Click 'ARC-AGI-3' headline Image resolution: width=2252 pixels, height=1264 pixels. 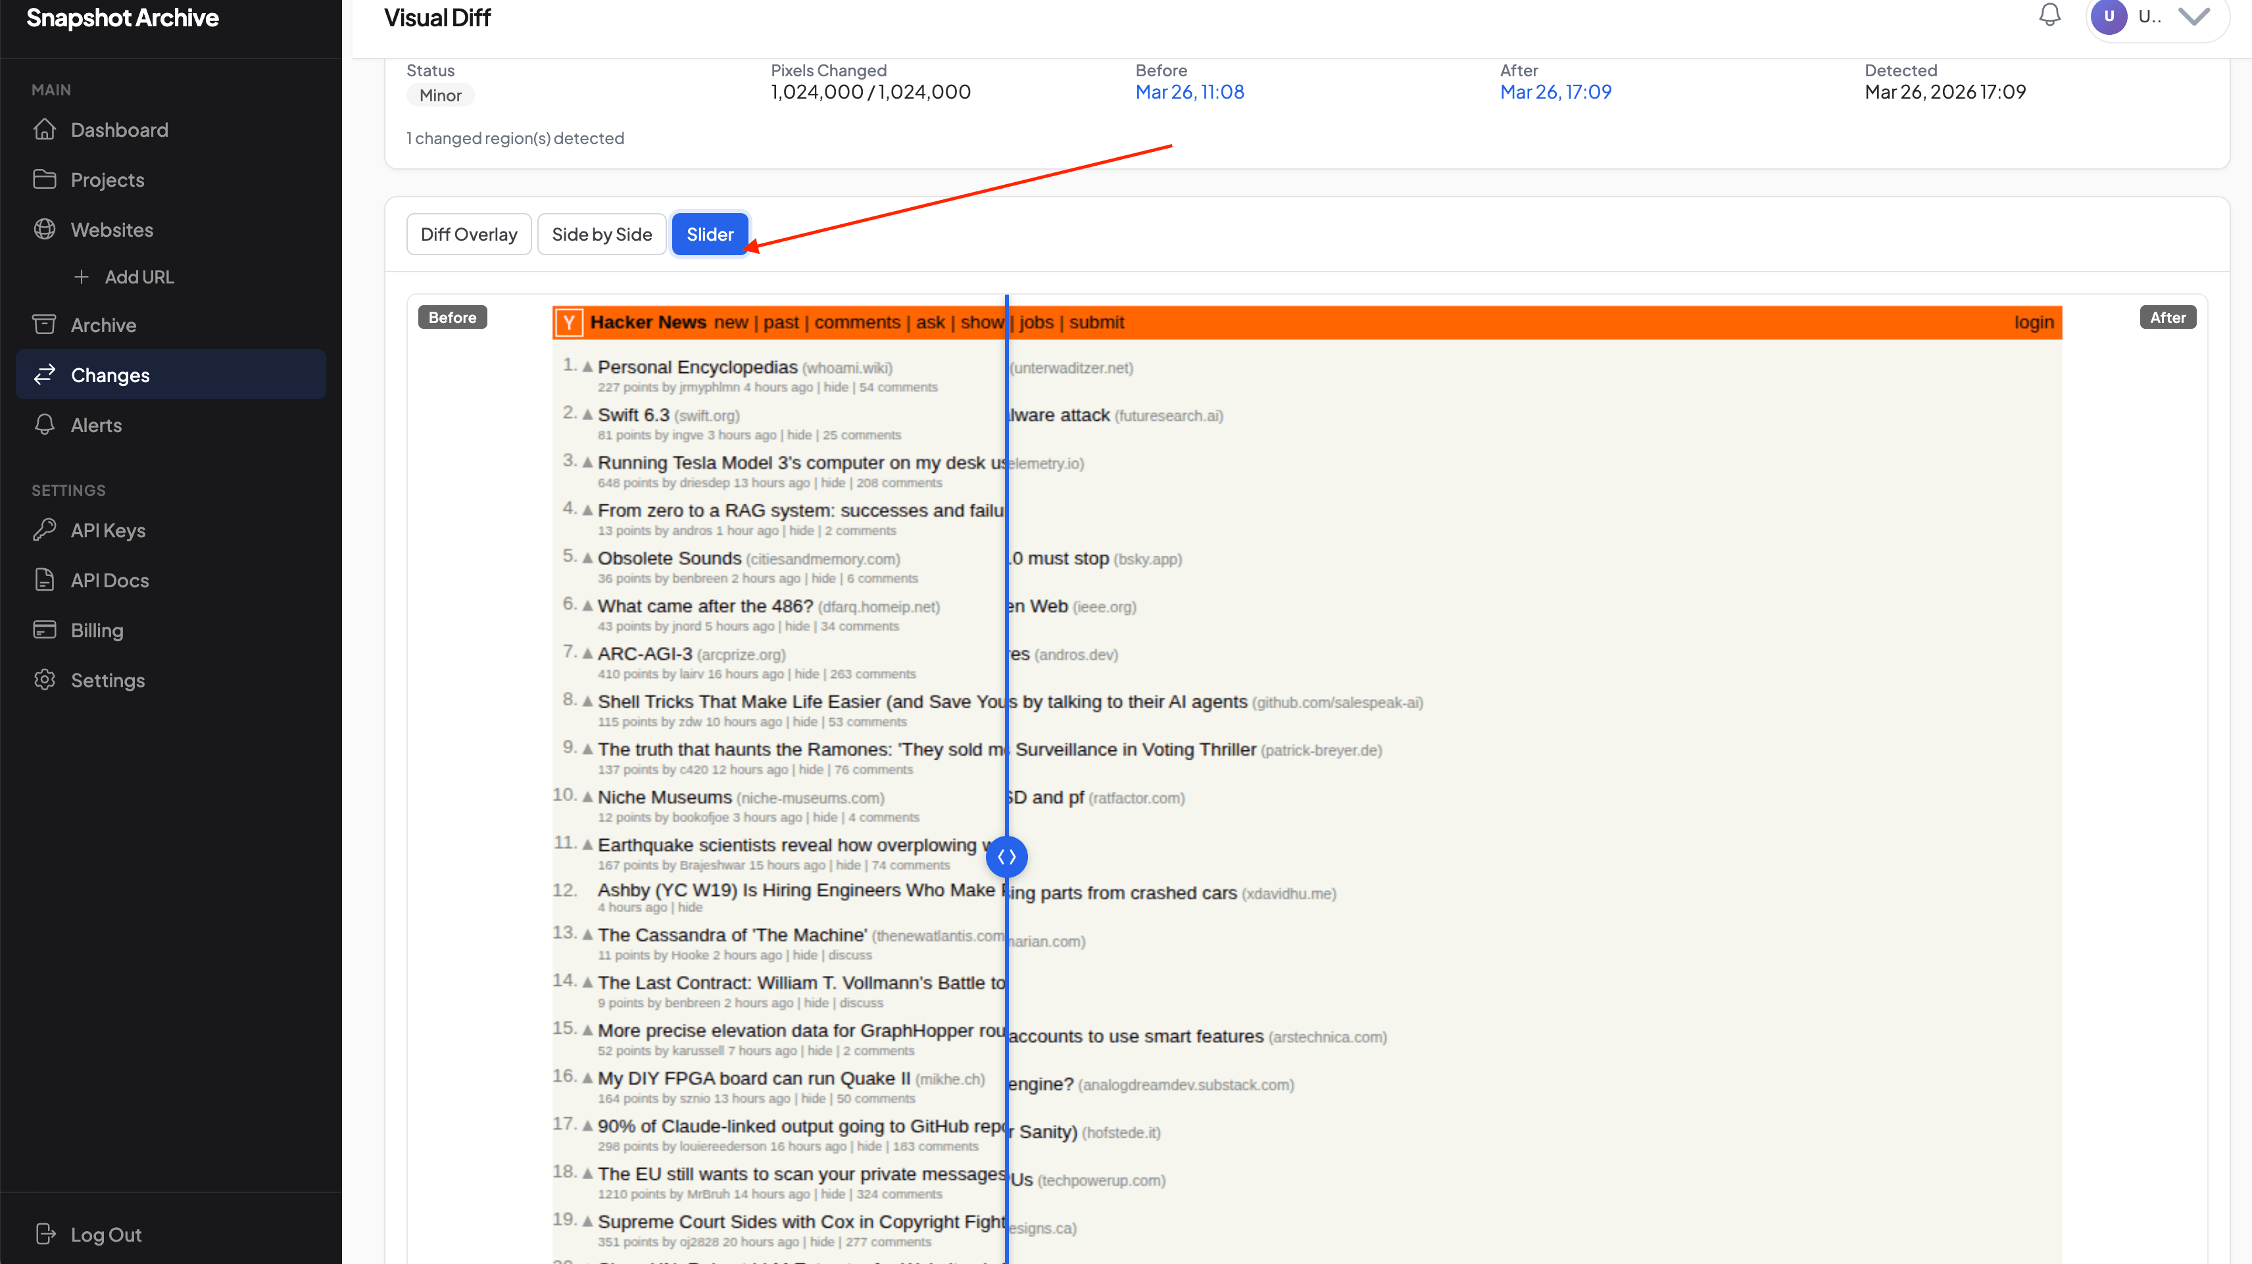coord(645,654)
